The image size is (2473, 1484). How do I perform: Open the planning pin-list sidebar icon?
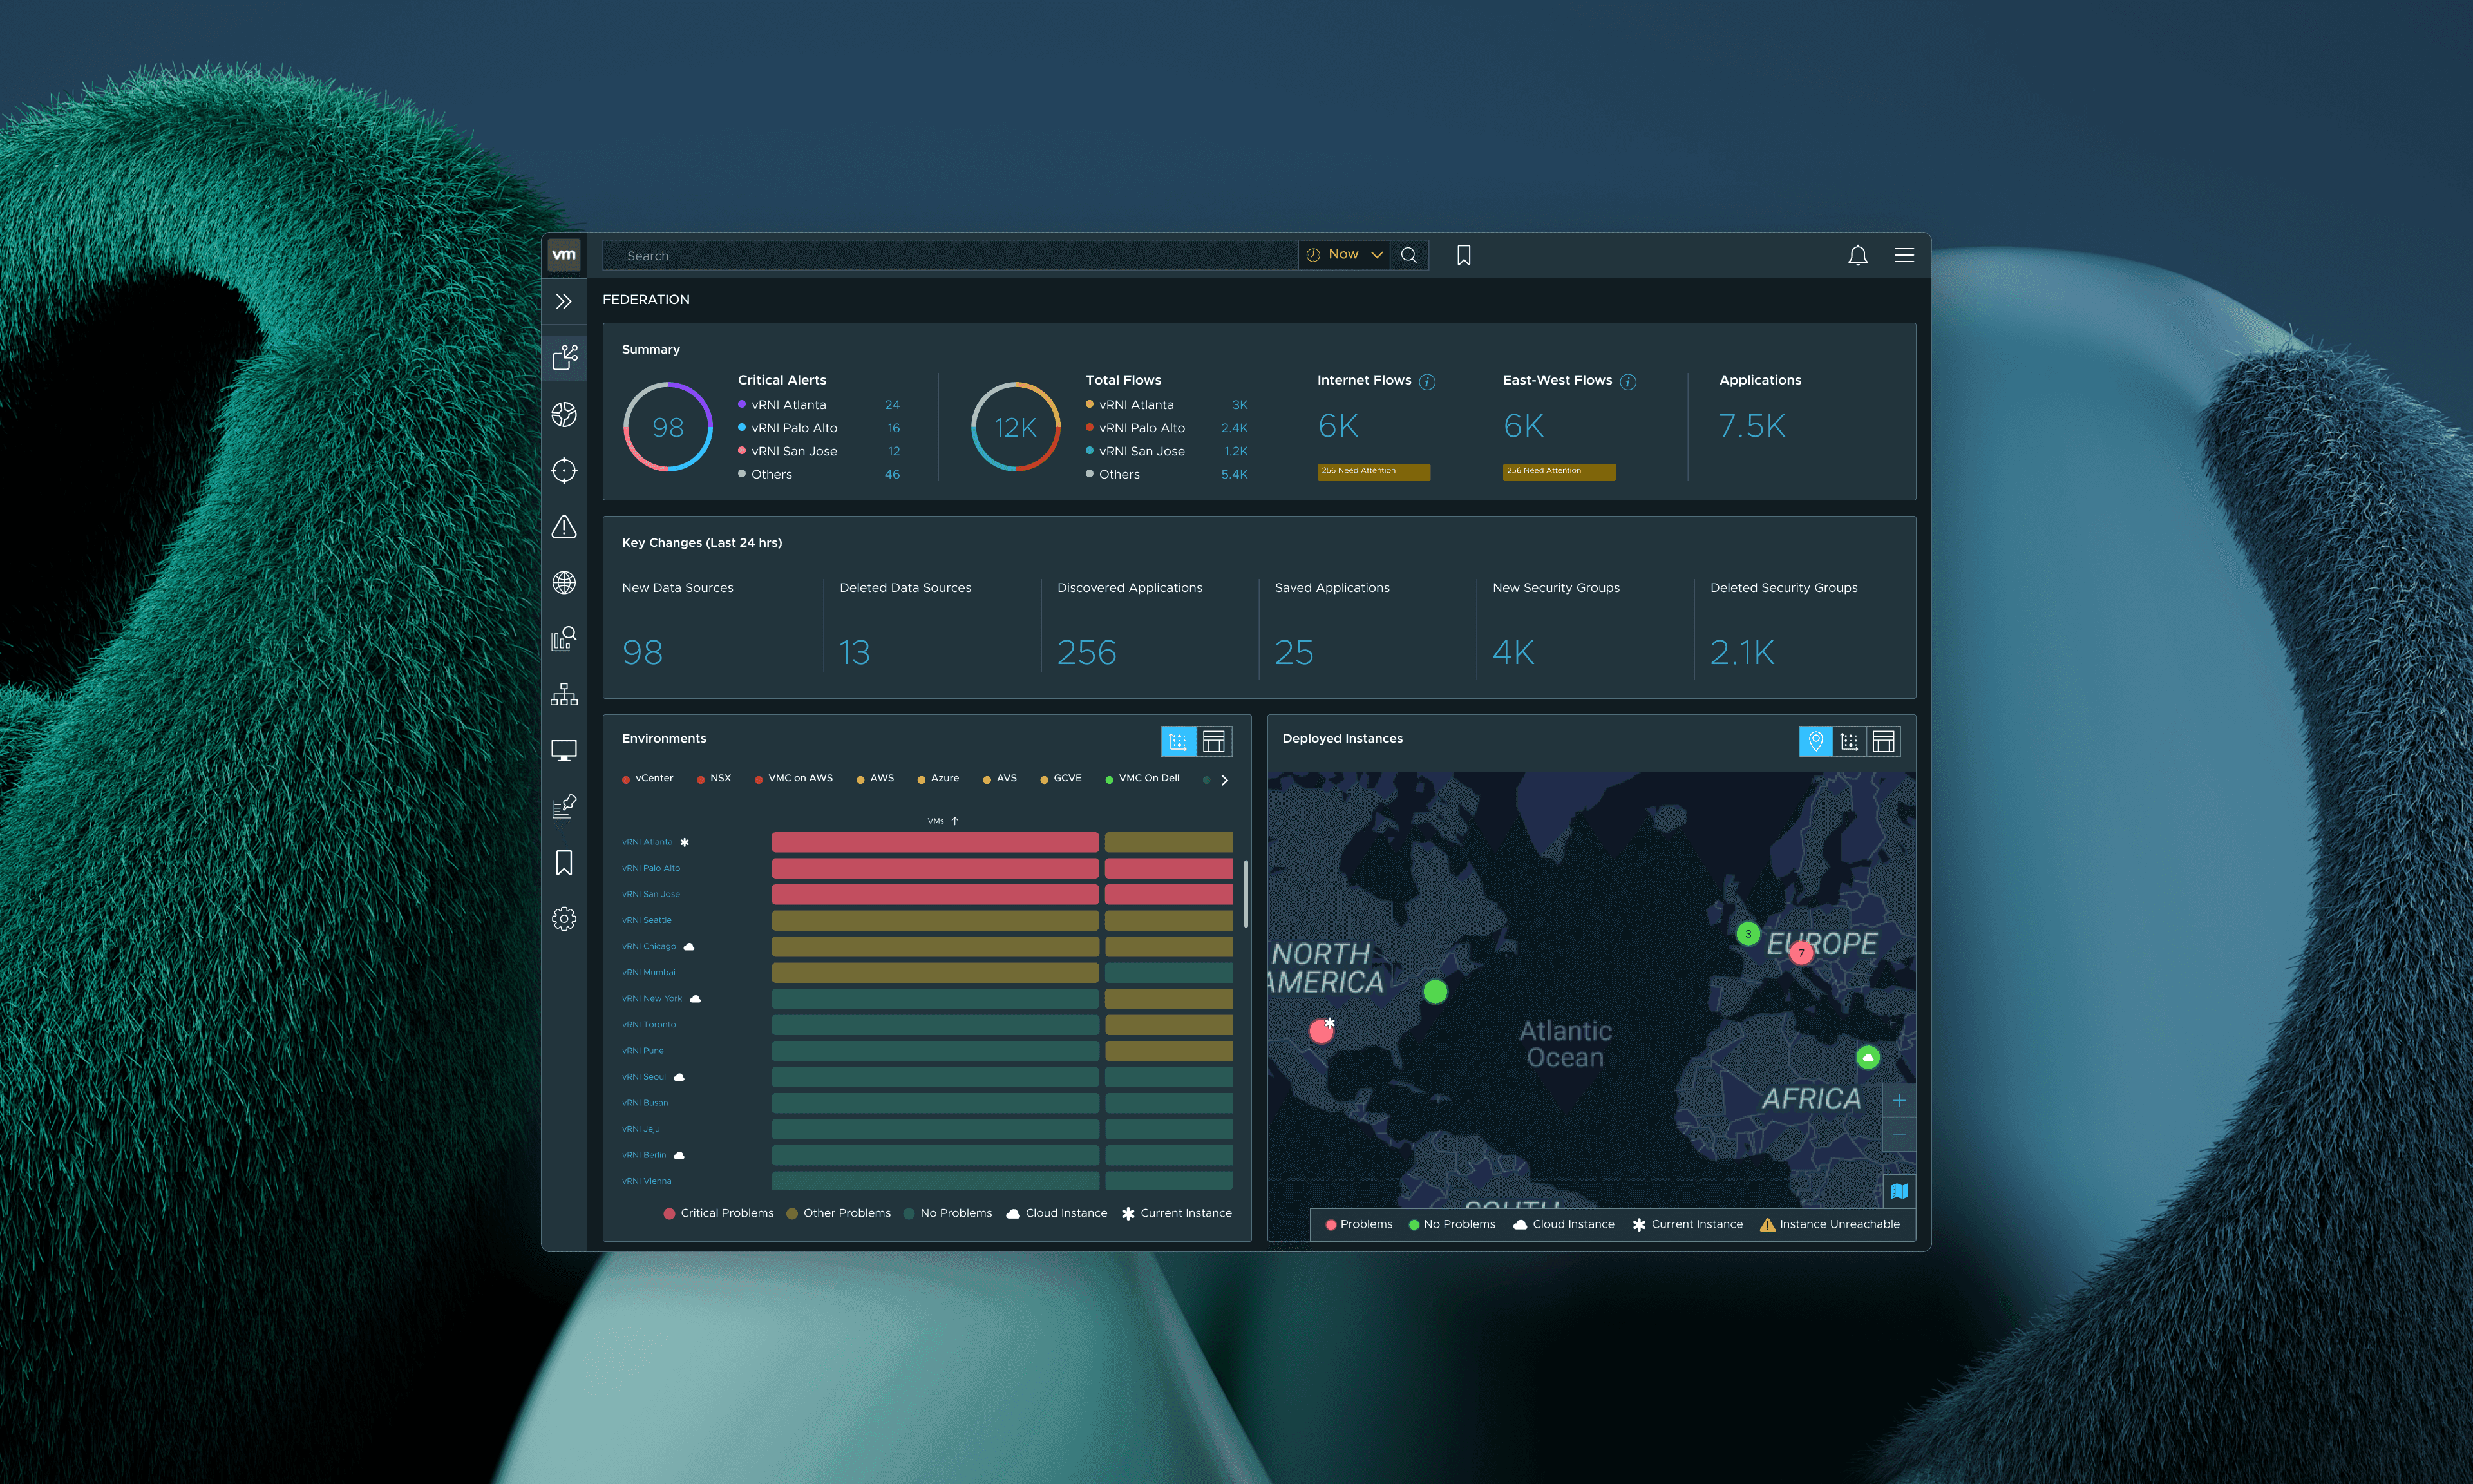click(564, 806)
